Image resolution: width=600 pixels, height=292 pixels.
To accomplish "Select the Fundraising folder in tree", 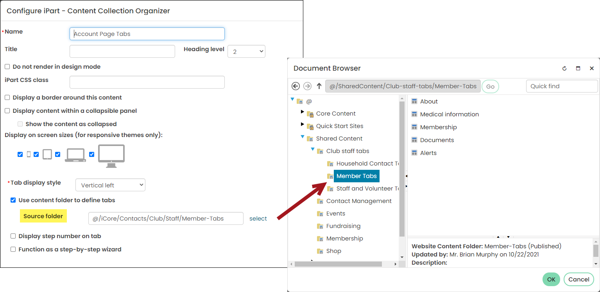I will (344, 226).
